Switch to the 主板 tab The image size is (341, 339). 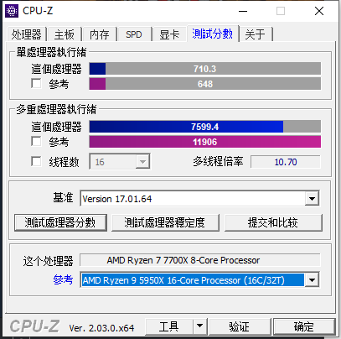[x=65, y=34]
